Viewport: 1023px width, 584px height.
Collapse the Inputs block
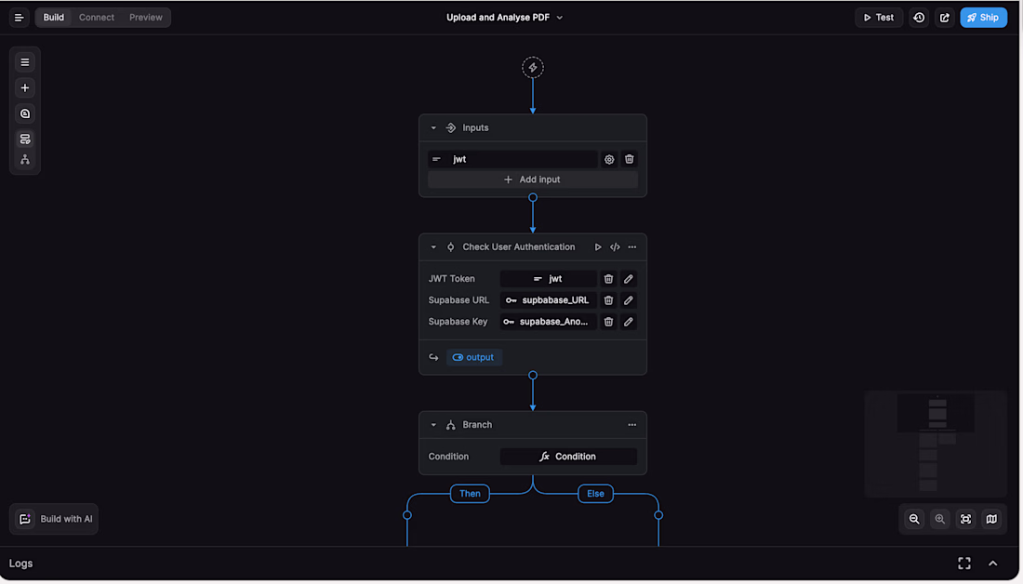pyautogui.click(x=433, y=128)
